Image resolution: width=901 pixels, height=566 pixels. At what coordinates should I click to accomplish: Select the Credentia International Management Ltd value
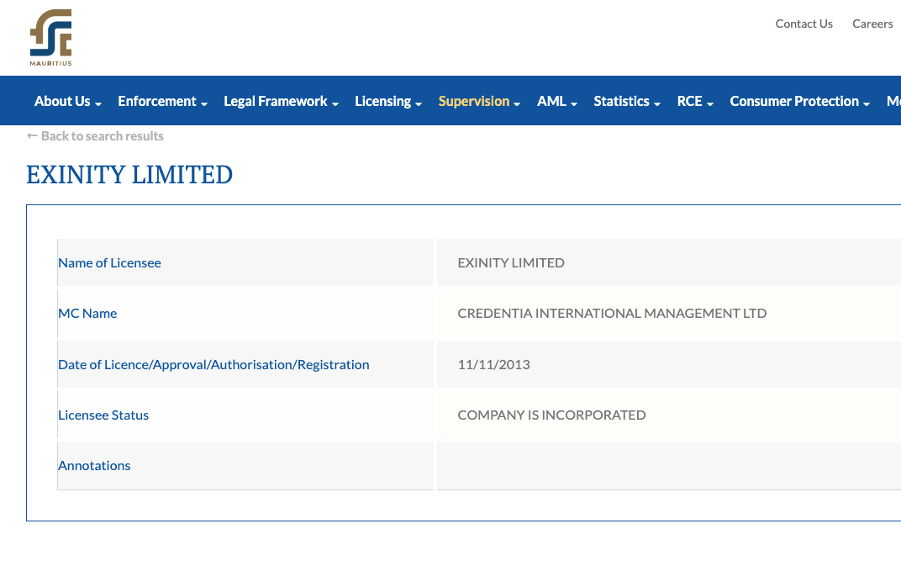click(612, 314)
